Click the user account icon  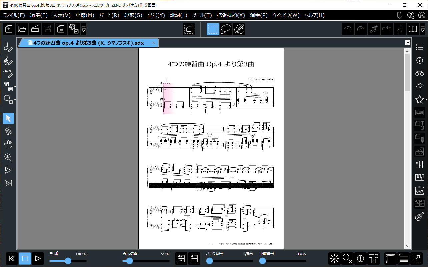[422, 15]
